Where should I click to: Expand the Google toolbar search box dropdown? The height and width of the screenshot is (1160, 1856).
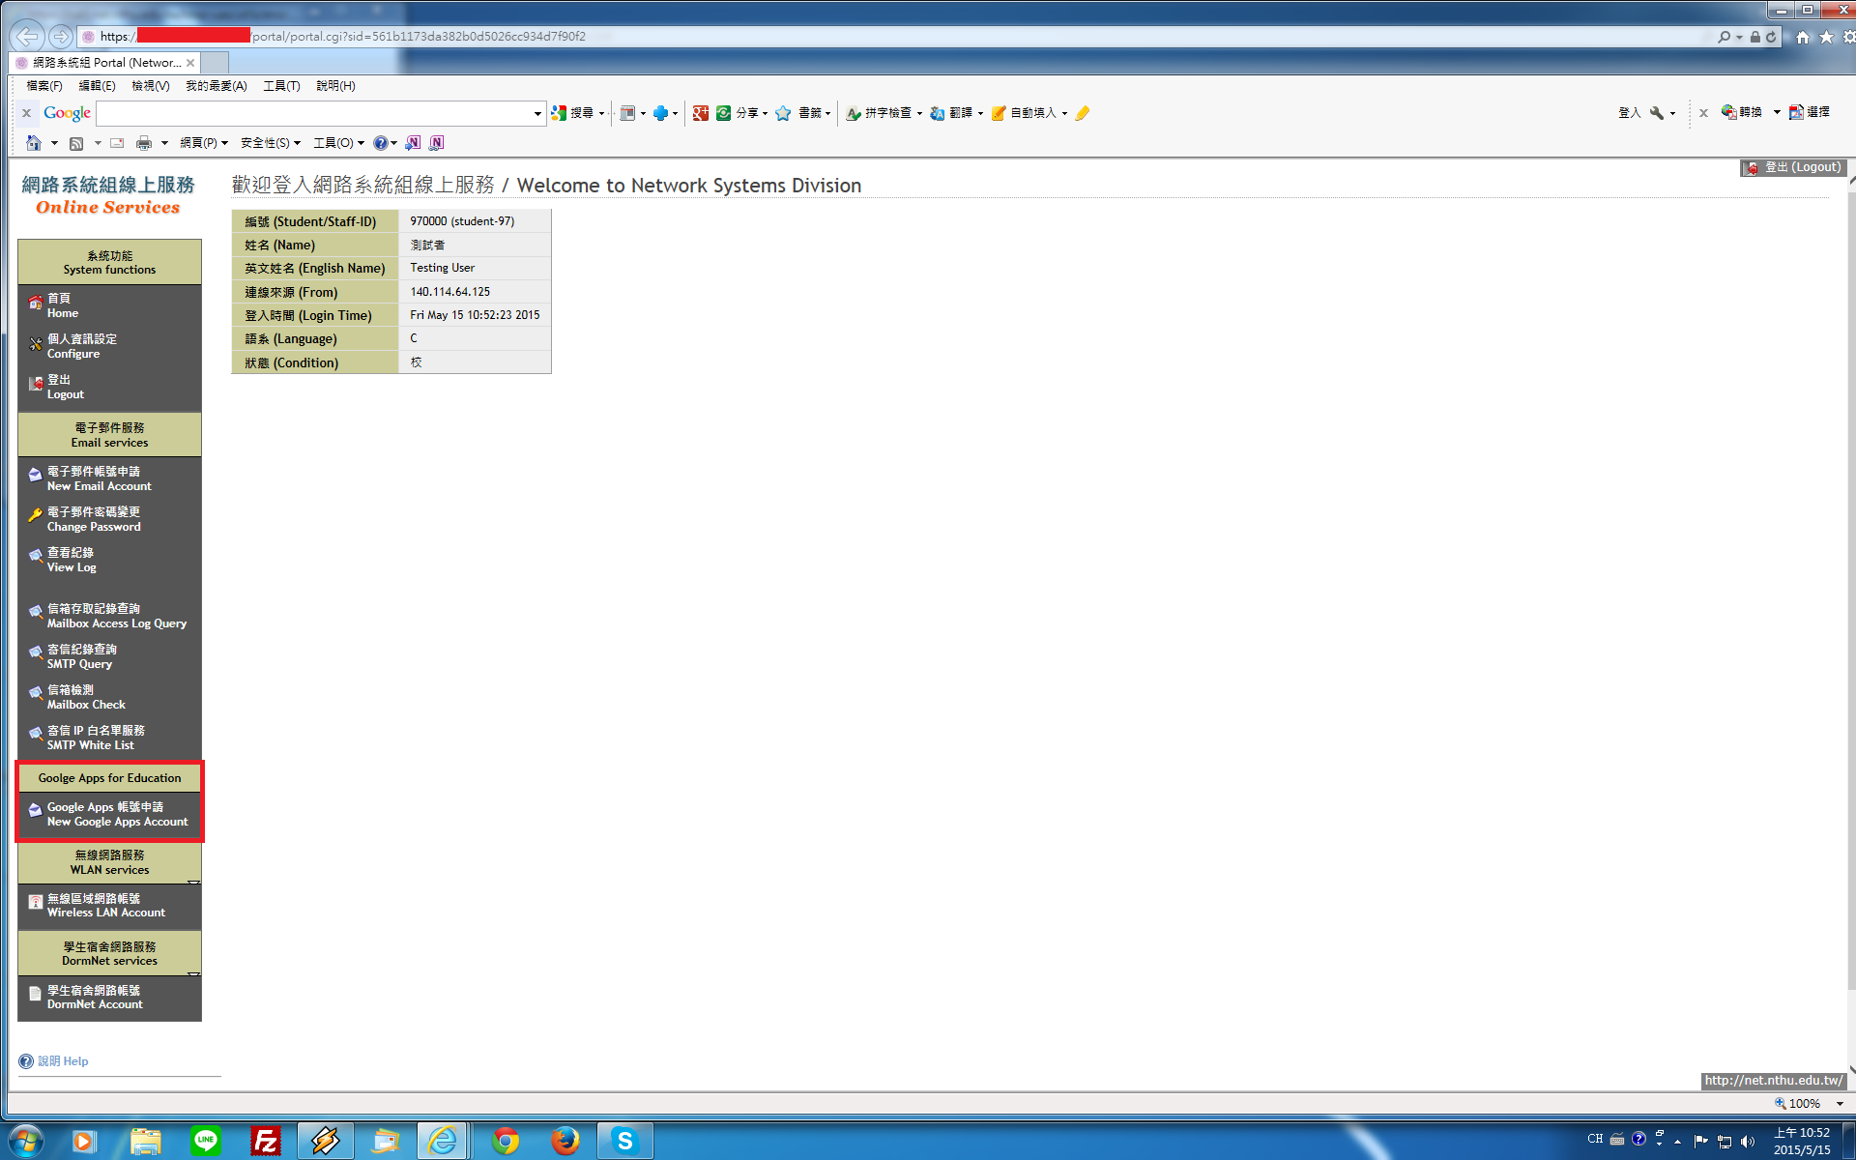click(537, 113)
